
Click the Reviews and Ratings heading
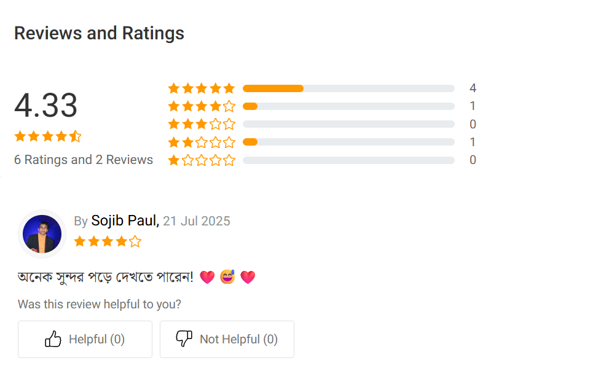[x=99, y=33]
